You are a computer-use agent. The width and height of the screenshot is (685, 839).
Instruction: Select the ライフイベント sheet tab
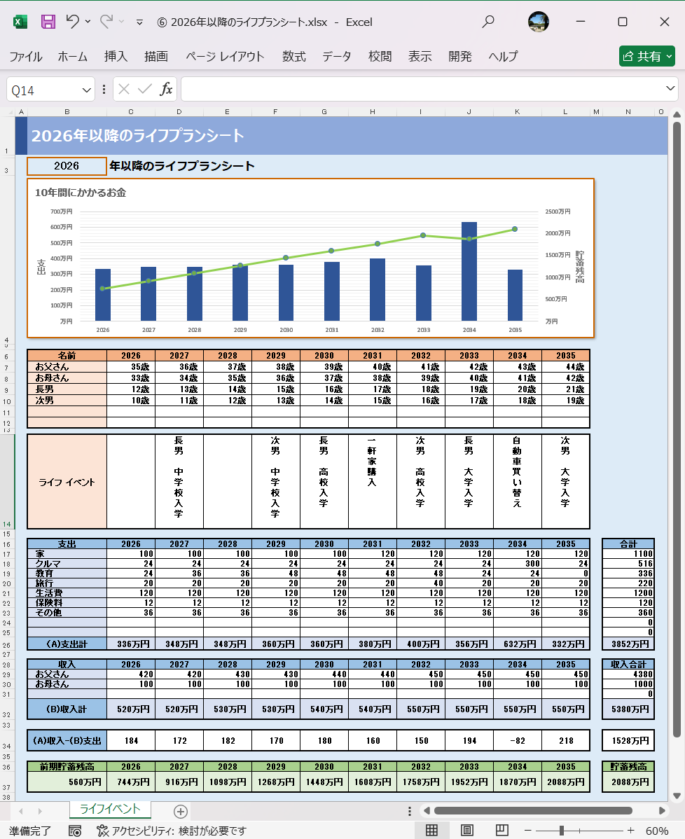110,810
